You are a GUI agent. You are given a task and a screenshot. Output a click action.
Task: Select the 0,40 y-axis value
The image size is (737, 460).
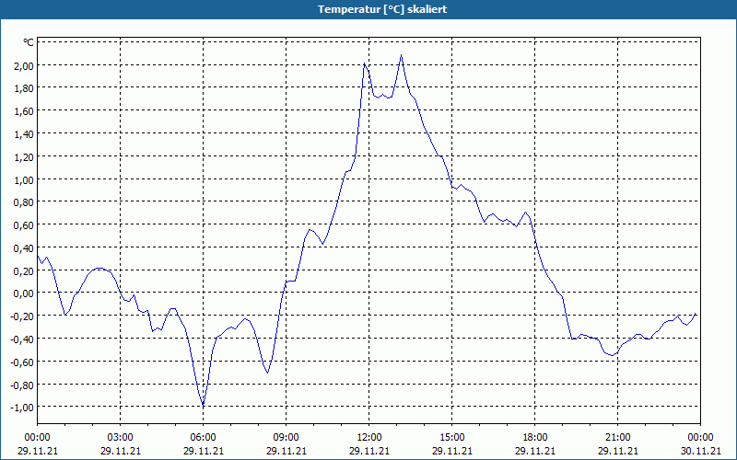pyautogui.click(x=24, y=247)
